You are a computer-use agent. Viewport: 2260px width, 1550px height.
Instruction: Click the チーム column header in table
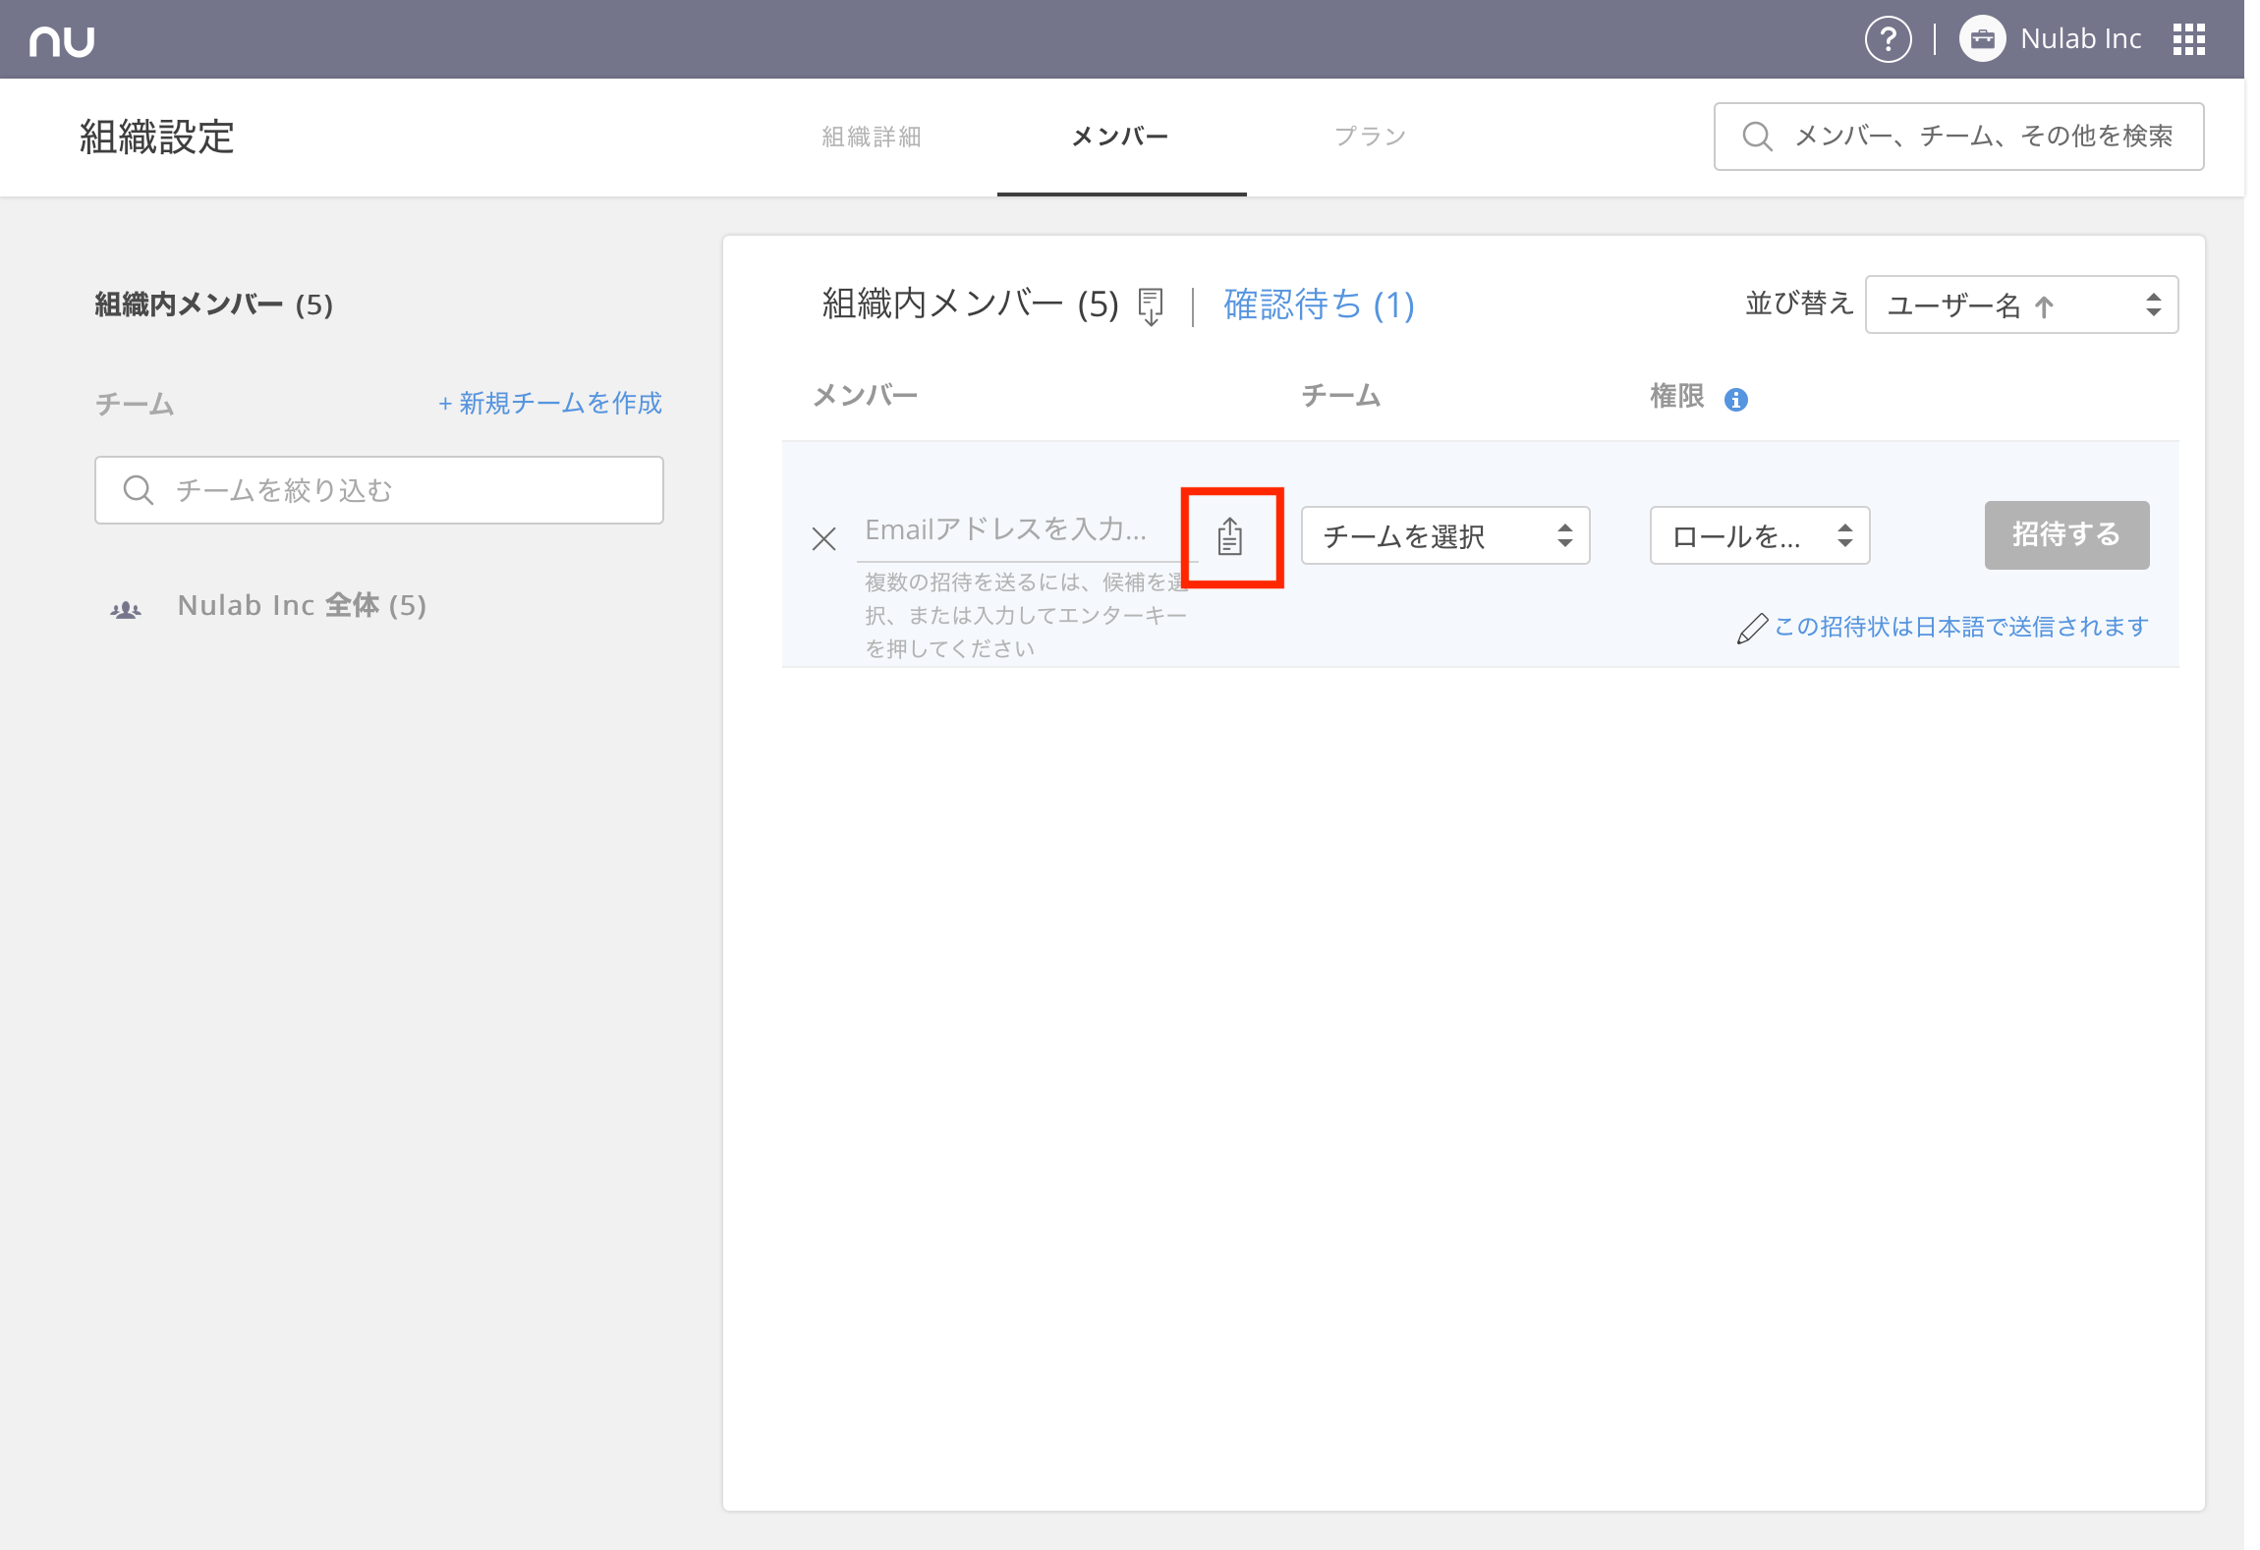pyautogui.click(x=1340, y=396)
